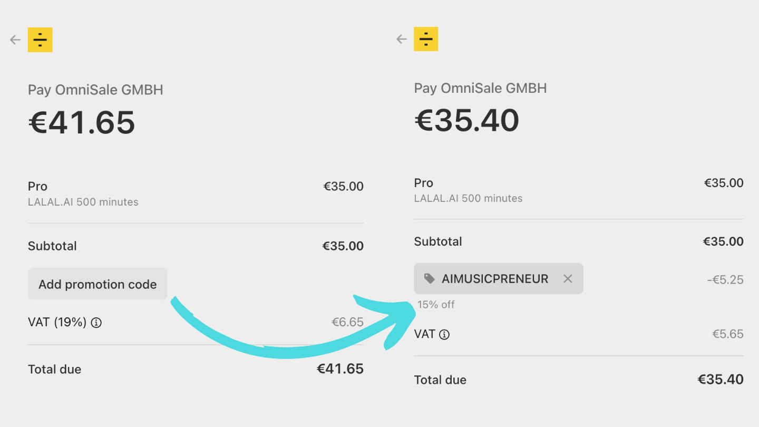Remove the AIMUSICPRENEUR promo code
This screenshot has height=427, width=759.
point(568,278)
